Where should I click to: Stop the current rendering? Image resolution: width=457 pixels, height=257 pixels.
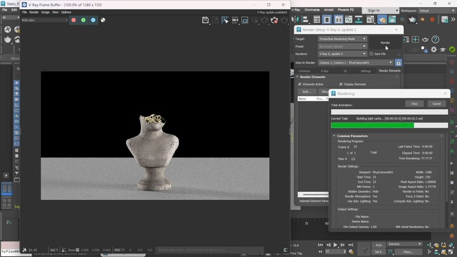click(414, 103)
